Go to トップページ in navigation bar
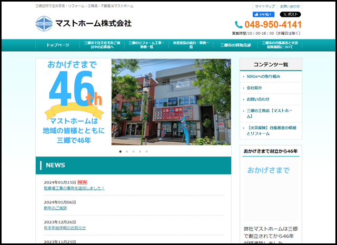 [58, 45]
